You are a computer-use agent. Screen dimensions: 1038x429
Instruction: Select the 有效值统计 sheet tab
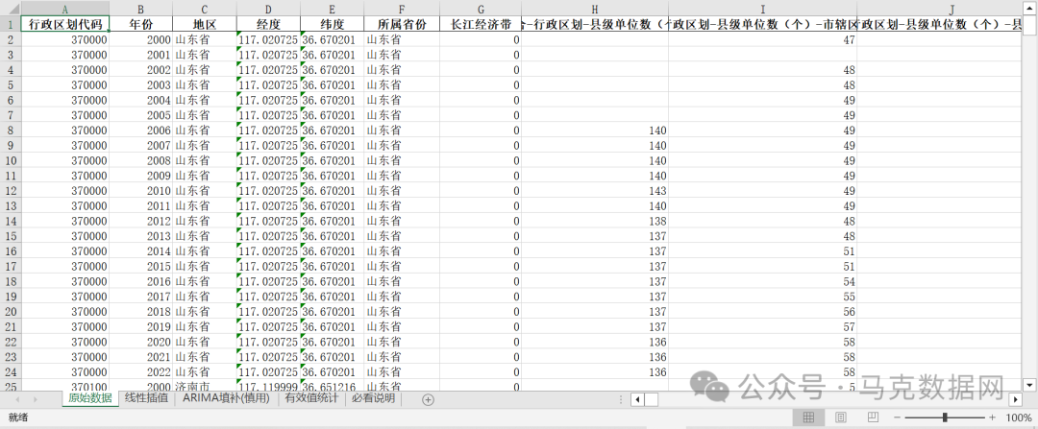click(311, 398)
